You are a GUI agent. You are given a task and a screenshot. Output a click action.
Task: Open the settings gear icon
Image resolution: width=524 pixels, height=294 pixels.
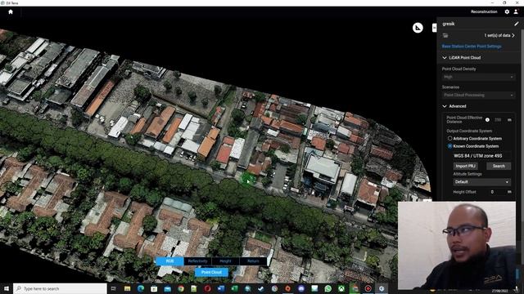pos(507,11)
